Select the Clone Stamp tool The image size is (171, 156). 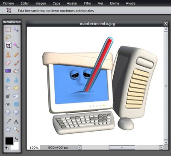pyautogui.click(x=8, y=55)
